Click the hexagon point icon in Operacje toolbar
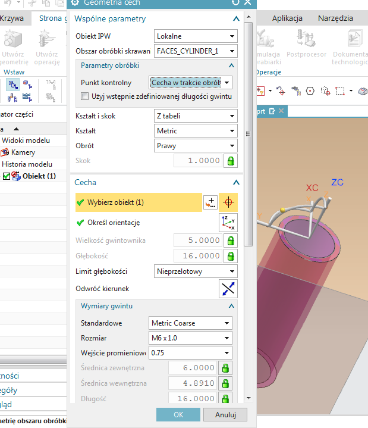 pyautogui.click(x=310, y=91)
